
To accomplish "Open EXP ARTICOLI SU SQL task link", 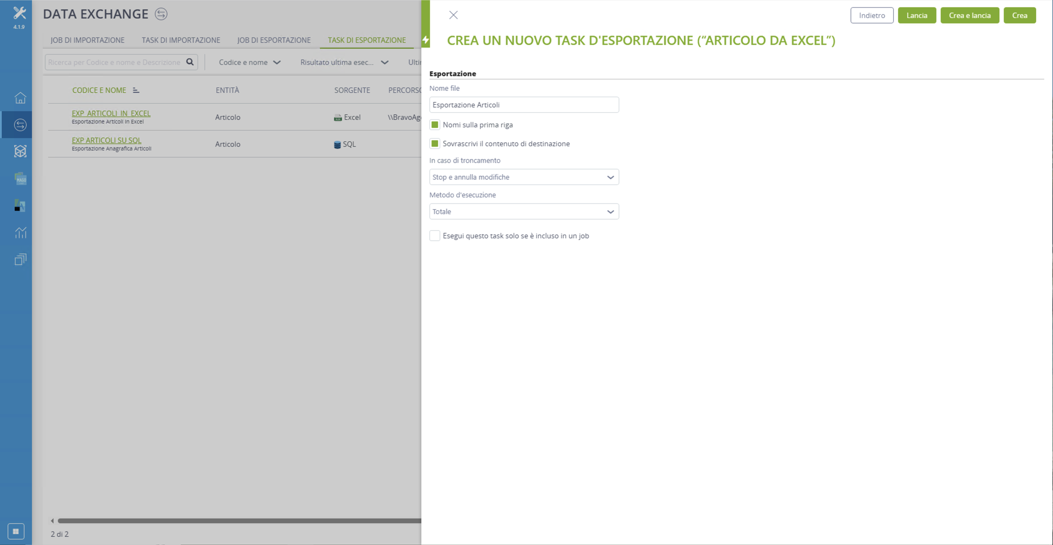I will tap(107, 140).
